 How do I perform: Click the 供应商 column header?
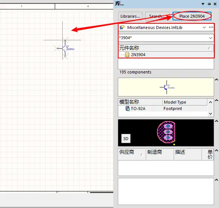pos(132,154)
